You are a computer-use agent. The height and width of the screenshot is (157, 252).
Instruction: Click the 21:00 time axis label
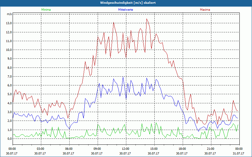[x=210, y=149]
